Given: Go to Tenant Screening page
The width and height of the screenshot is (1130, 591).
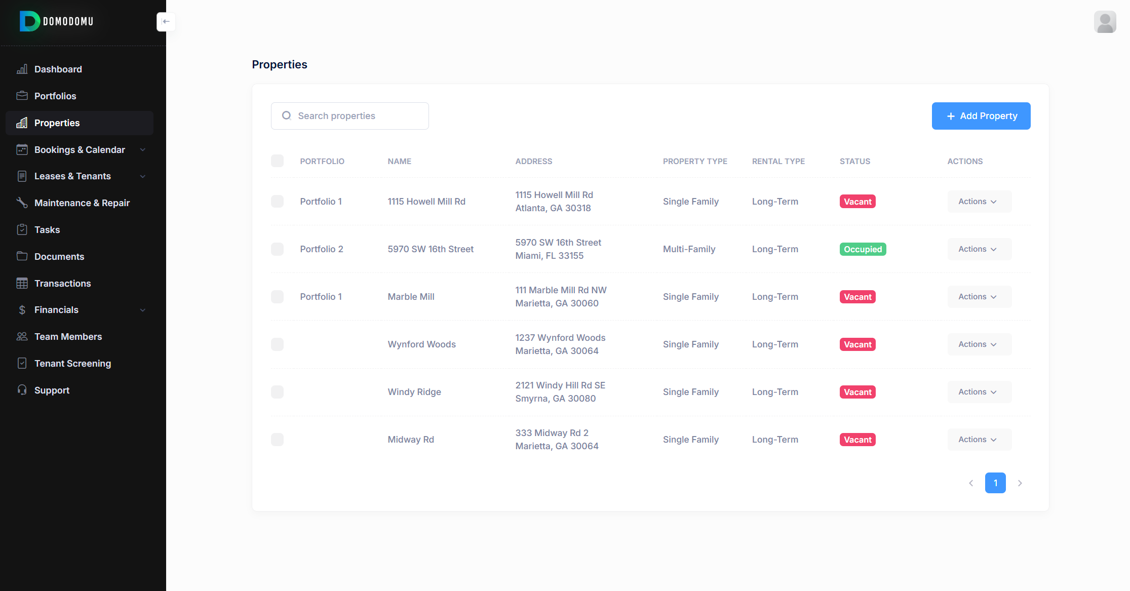Looking at the screenshot, I should 72,363.
